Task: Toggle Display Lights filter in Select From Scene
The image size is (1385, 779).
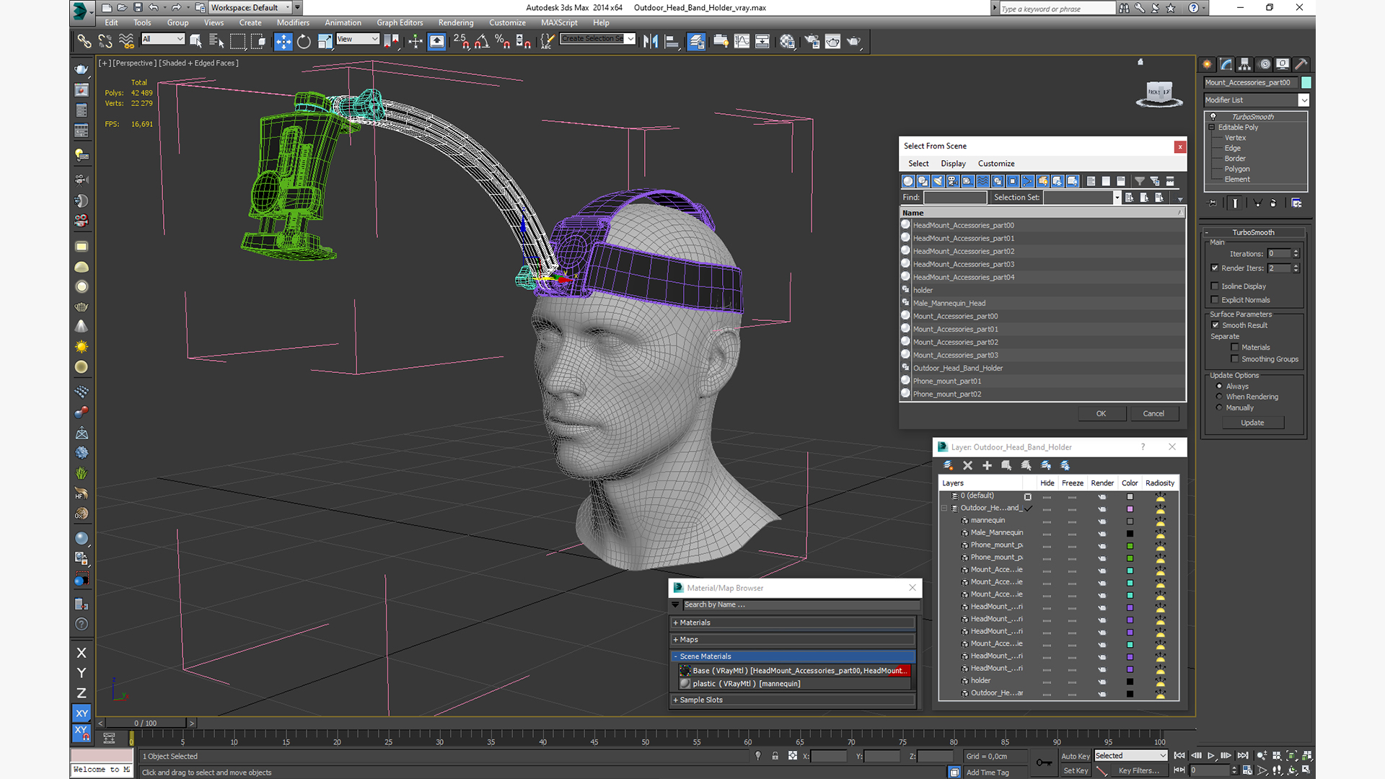Action: coord(938,181)
